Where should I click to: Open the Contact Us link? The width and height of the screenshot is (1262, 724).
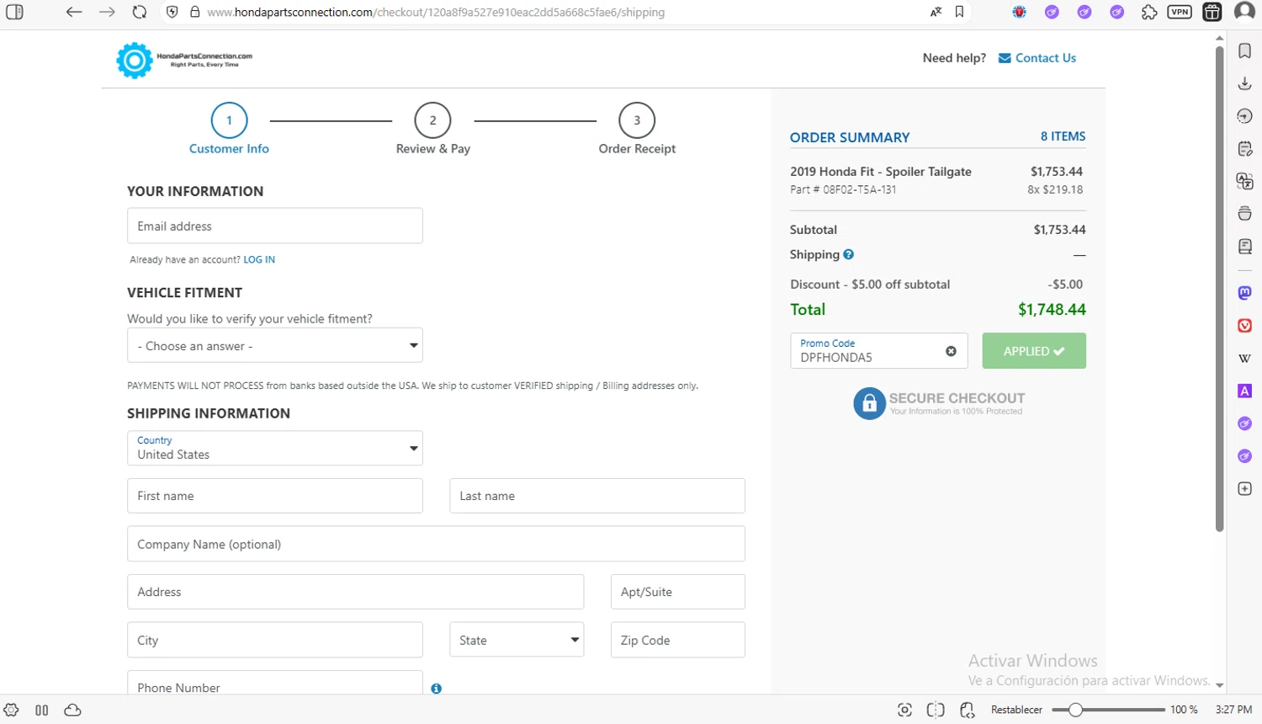[1037, 58]
